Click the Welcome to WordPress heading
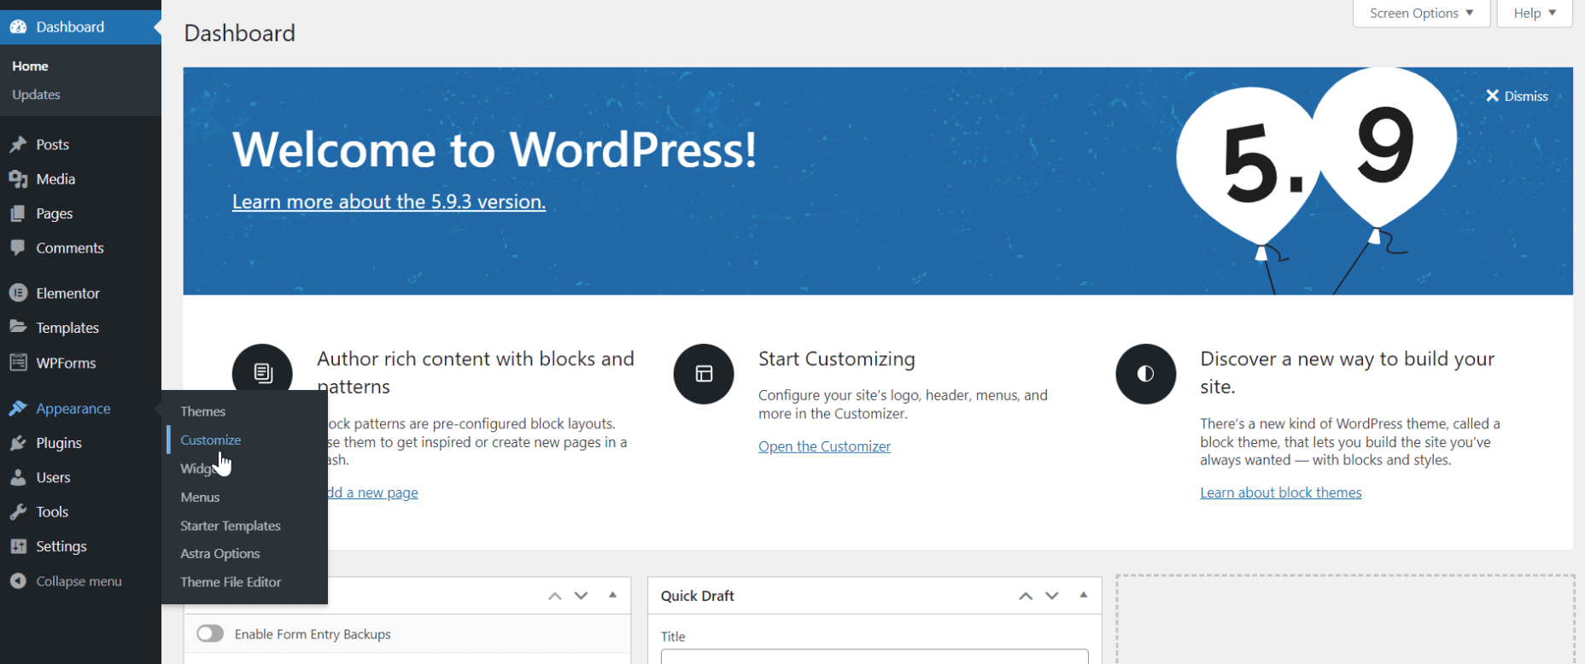This screenshot has height=664, width=1585. (494, 149)
